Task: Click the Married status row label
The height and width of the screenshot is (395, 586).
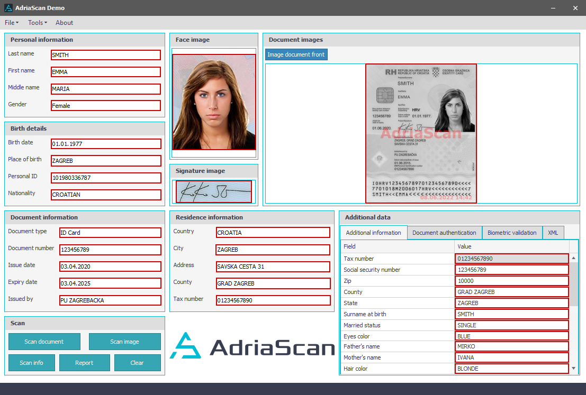Action: pos(362,325)
